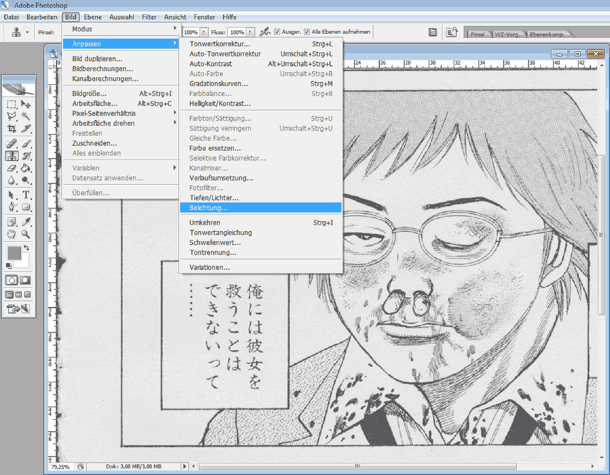Swap foreground and background colors
The image size is (610, 475).
pyautogui.click(x=26, y=248)
